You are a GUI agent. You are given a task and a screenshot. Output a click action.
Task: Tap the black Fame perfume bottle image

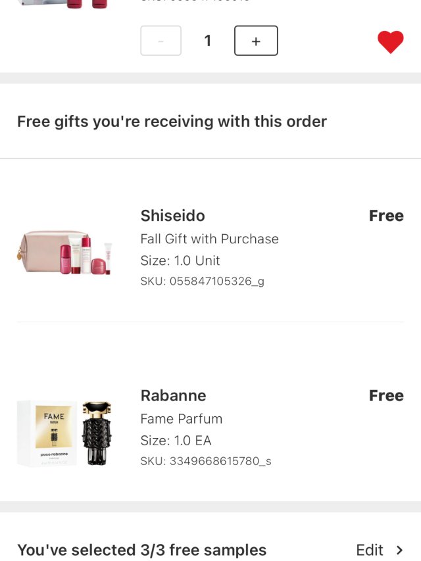[x=97, y=433]
